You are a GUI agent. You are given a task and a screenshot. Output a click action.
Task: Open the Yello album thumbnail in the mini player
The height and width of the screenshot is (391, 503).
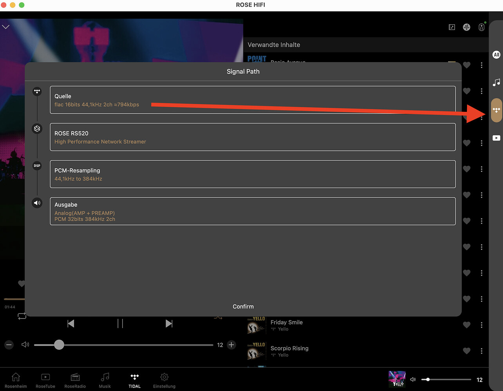(x=397, y=379)
